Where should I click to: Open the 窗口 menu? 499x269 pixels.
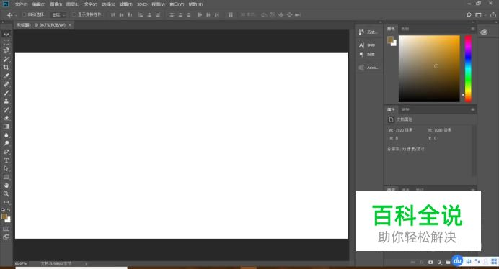pyautogui.click(x=177, y=4)
